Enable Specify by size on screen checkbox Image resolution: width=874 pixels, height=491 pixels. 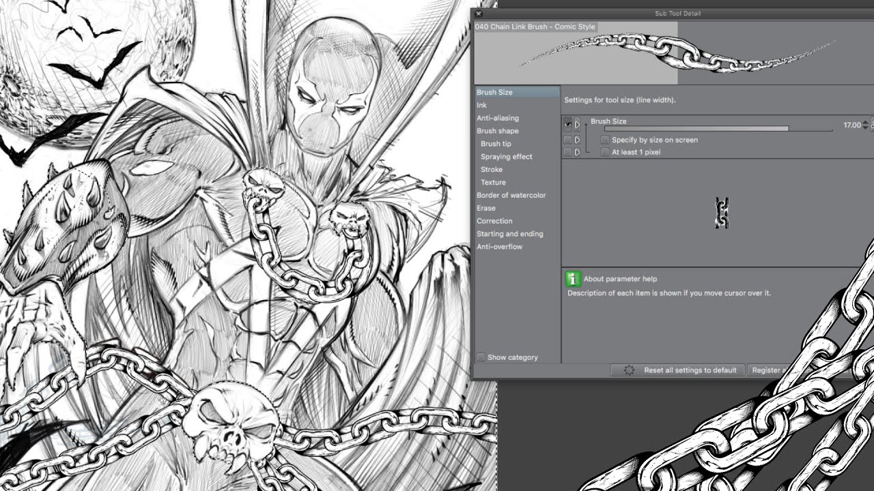605,140
